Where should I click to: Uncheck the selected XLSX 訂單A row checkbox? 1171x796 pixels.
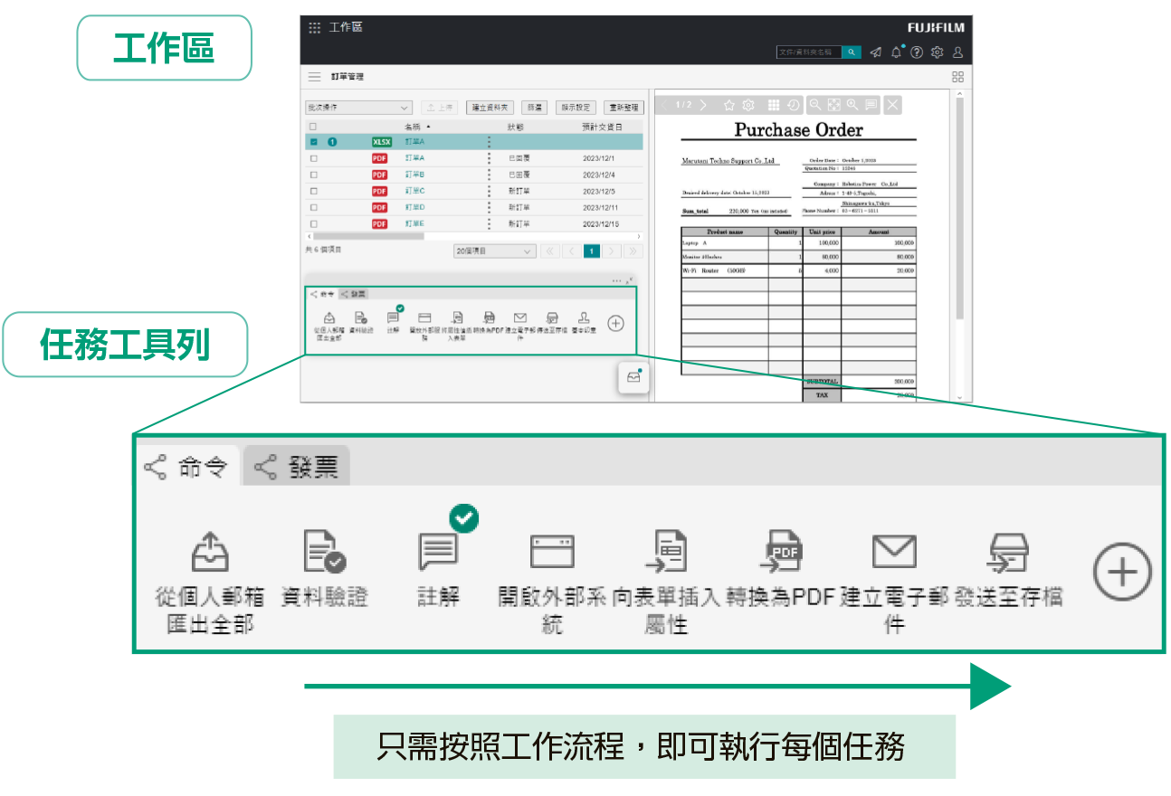(314, 142)
